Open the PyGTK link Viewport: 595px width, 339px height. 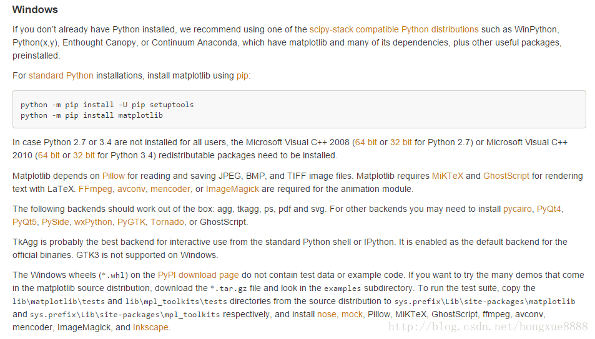131,222
